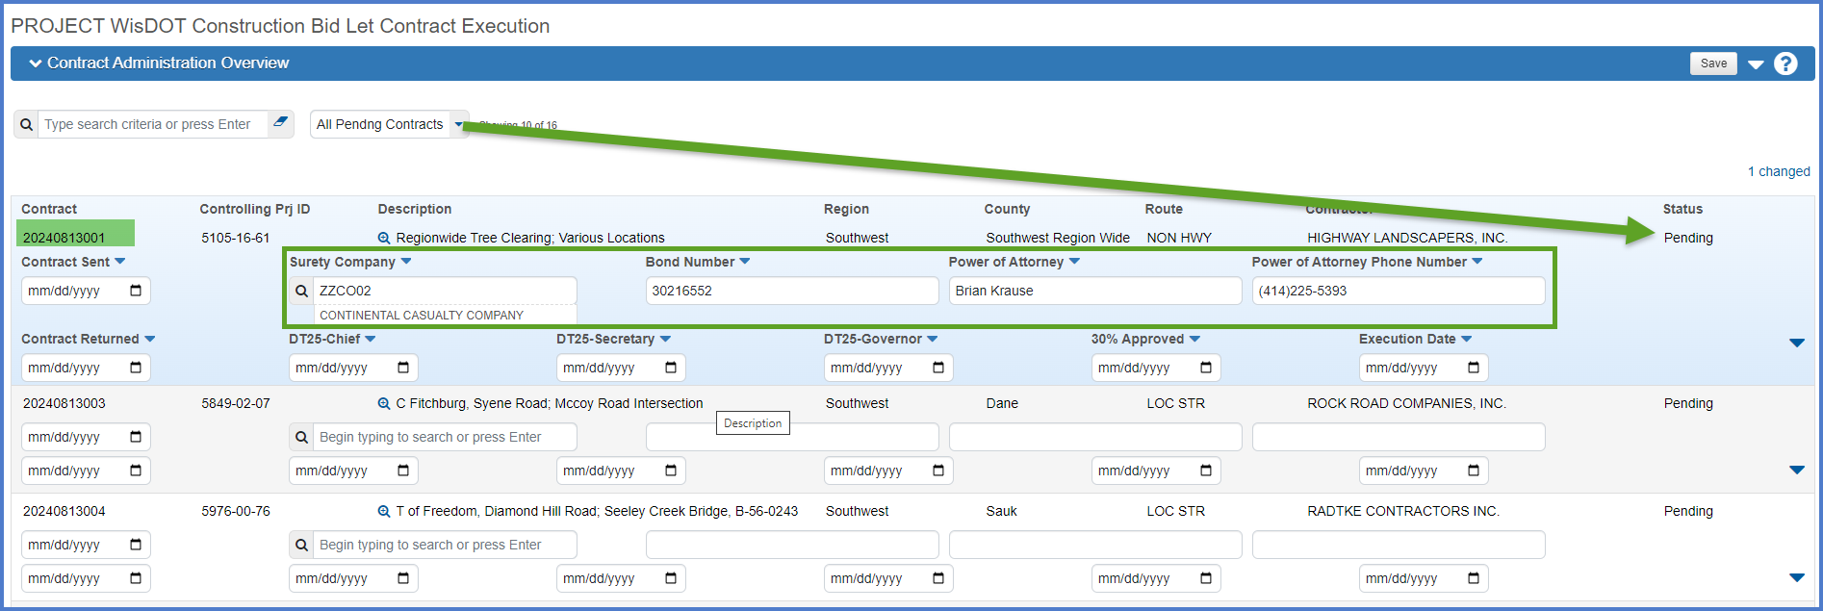Open the row actions arrow for contract 20240813003
This screenshot has height=611, width=1823.
pos(1796,470)
